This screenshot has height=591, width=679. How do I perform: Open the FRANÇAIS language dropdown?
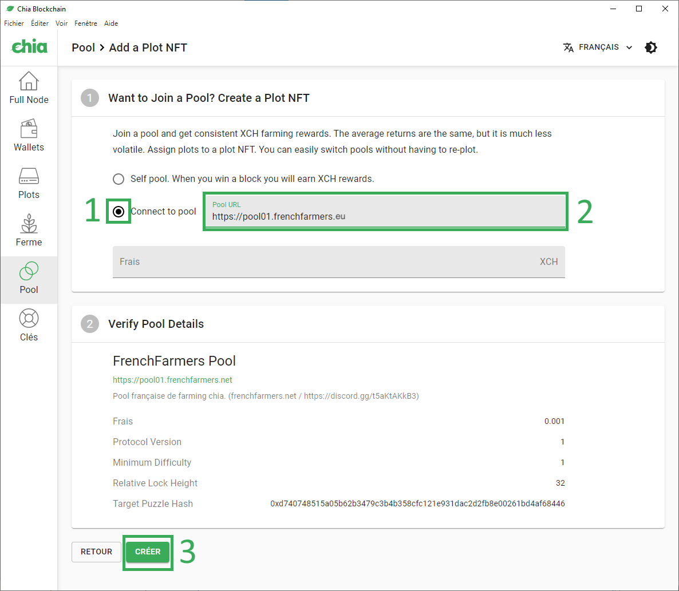click(598, 47)
